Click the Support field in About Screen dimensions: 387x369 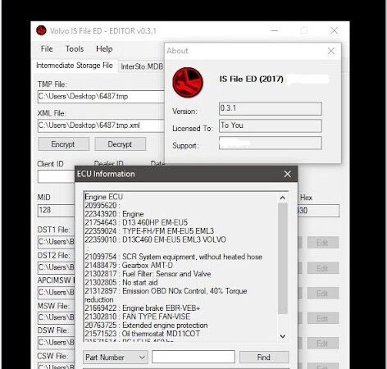pyautogui.click(x=271, y=143)
